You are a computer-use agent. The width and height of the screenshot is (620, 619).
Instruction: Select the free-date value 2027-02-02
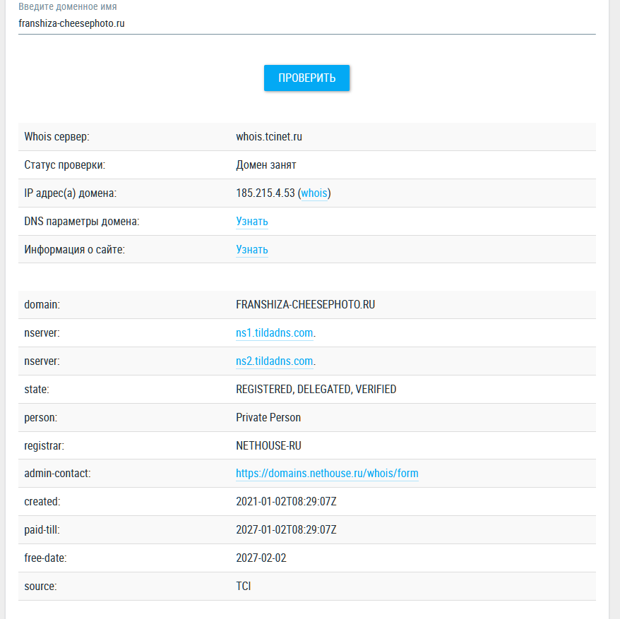261,558
